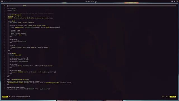This screenshot has width=179, height=101.
Task: Switch to workspace 4
Action: point(10,1)
